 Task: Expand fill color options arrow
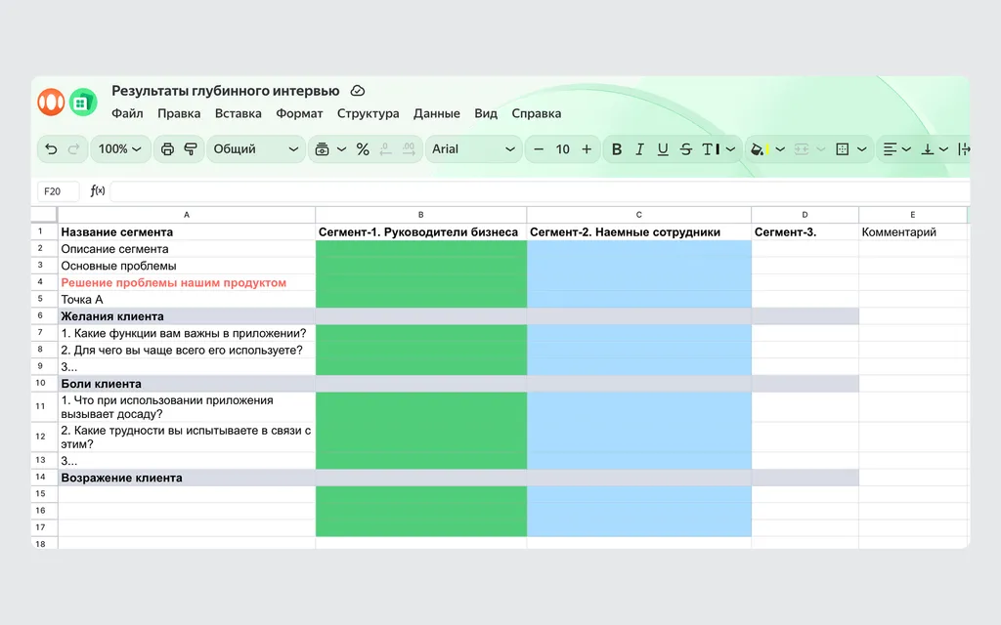pos(780,149)
